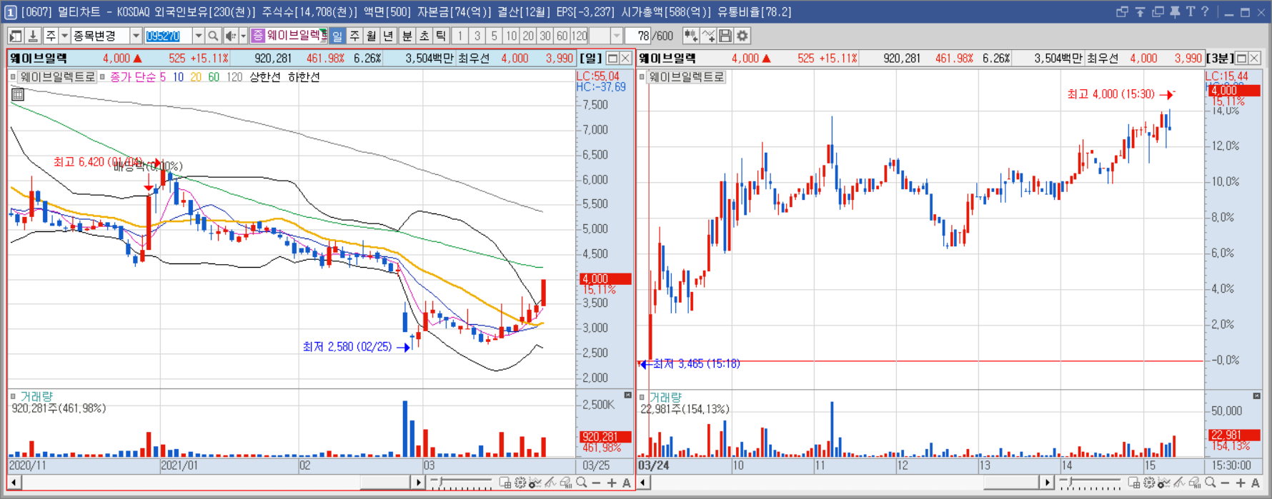Viewport: 1272px width, 499px height.
Task: Toggle the 거래량 indicator box on daily chart
Action: point(13,396)
